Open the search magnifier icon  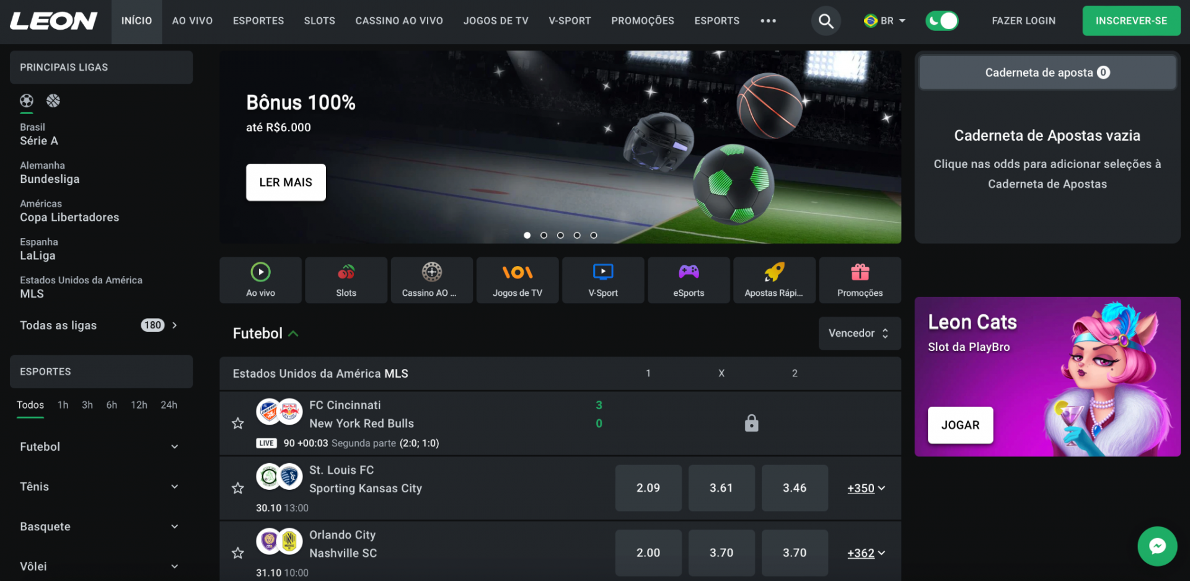point(826,21)
